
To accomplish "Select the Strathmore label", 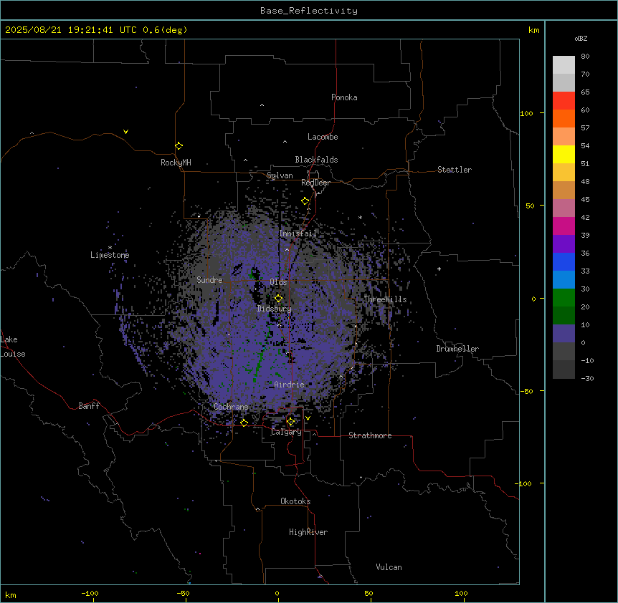I will 370,435.
